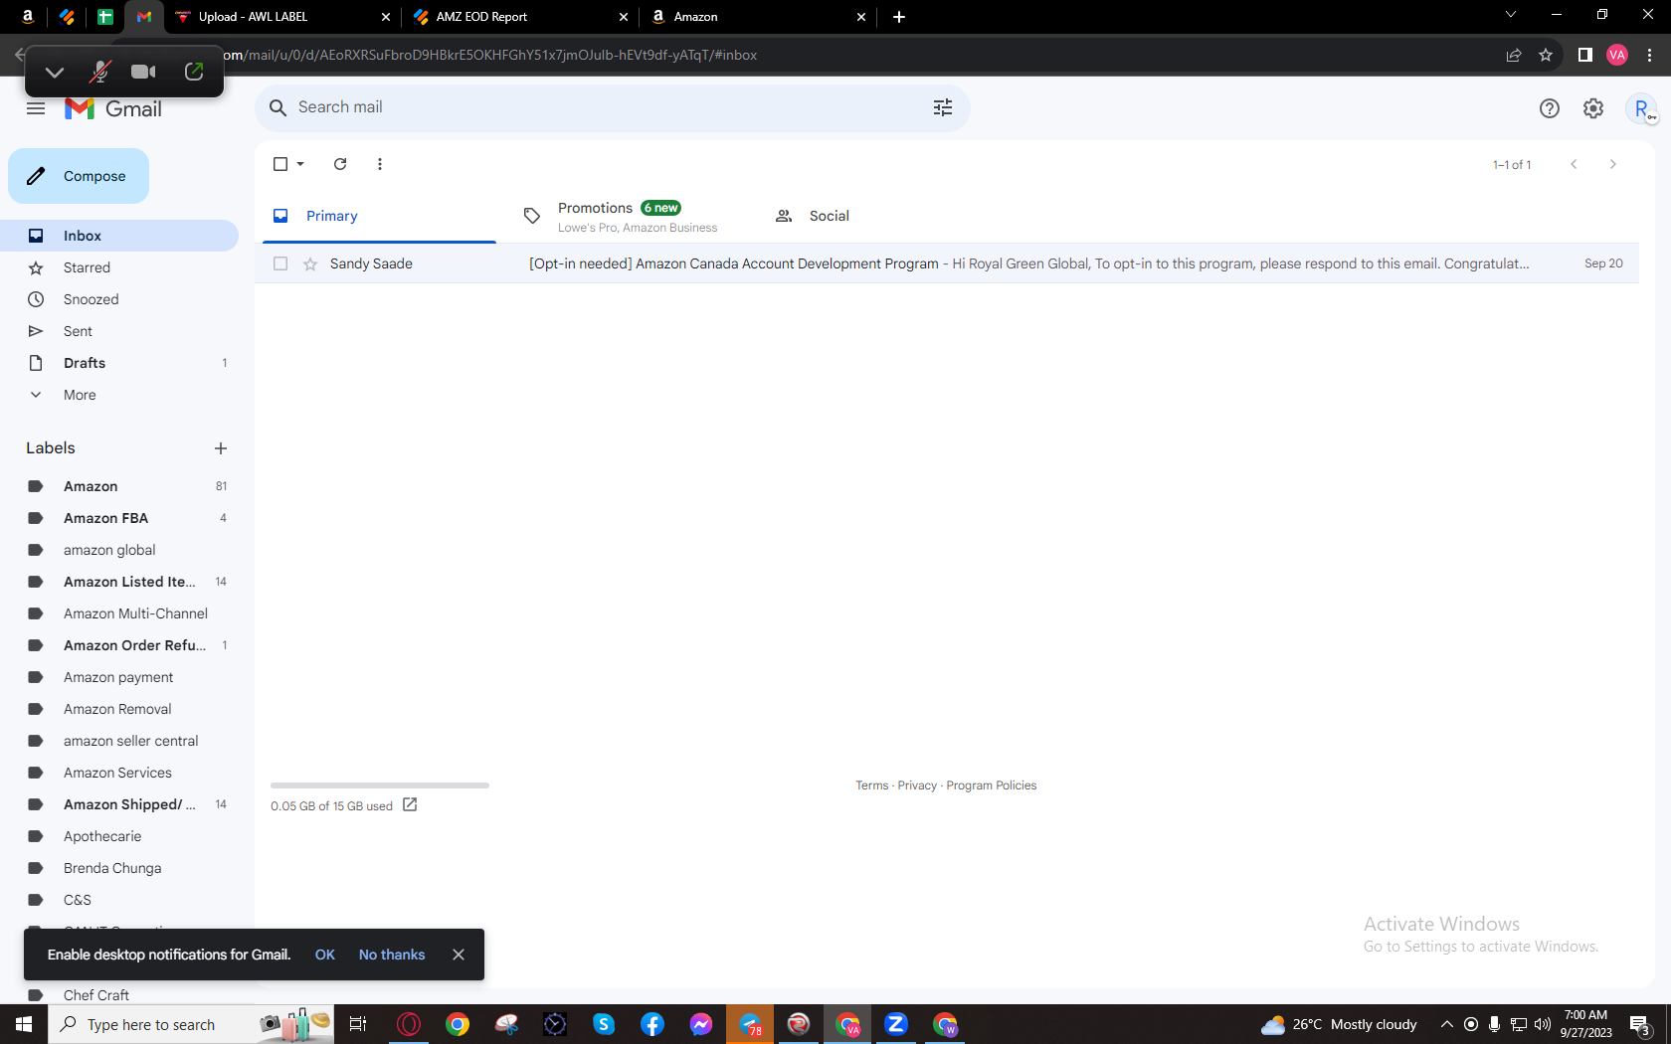Unmute the microphone in meeting overlay

pos(99,72)
